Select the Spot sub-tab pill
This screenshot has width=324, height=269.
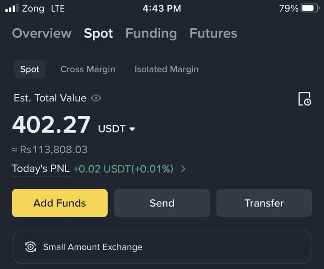[x=30, y=69]
